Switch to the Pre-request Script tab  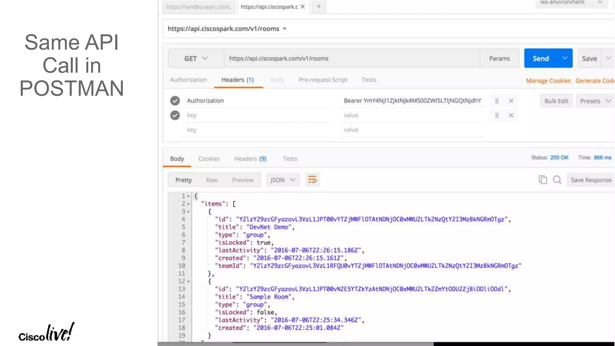(x=323, y=80)
